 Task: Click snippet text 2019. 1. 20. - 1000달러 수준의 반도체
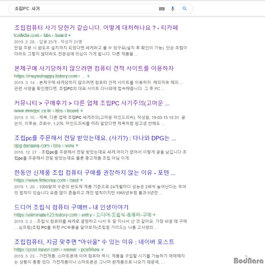100,186
